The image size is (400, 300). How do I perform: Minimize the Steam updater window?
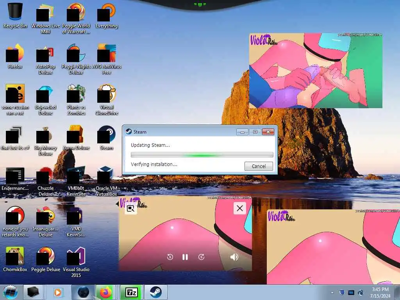(242, 132)
